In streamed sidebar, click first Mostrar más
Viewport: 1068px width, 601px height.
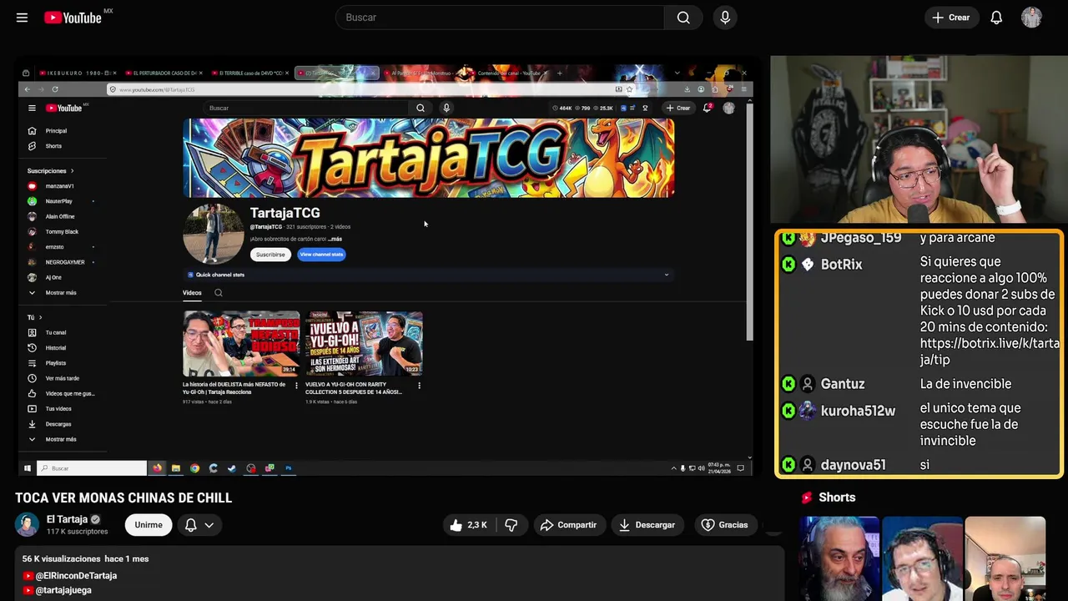[x=60, y=293]
